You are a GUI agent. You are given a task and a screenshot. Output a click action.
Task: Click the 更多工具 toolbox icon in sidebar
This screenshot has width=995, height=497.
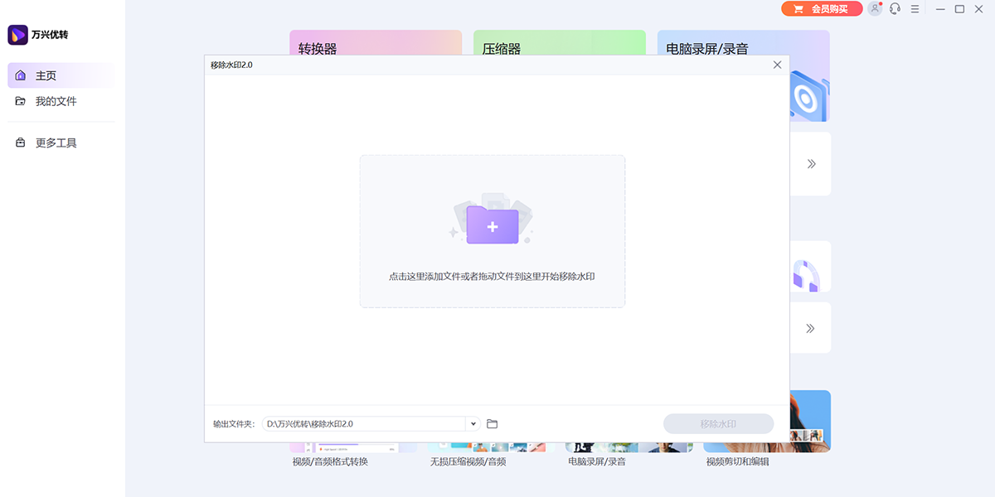(x=21, y=142)
